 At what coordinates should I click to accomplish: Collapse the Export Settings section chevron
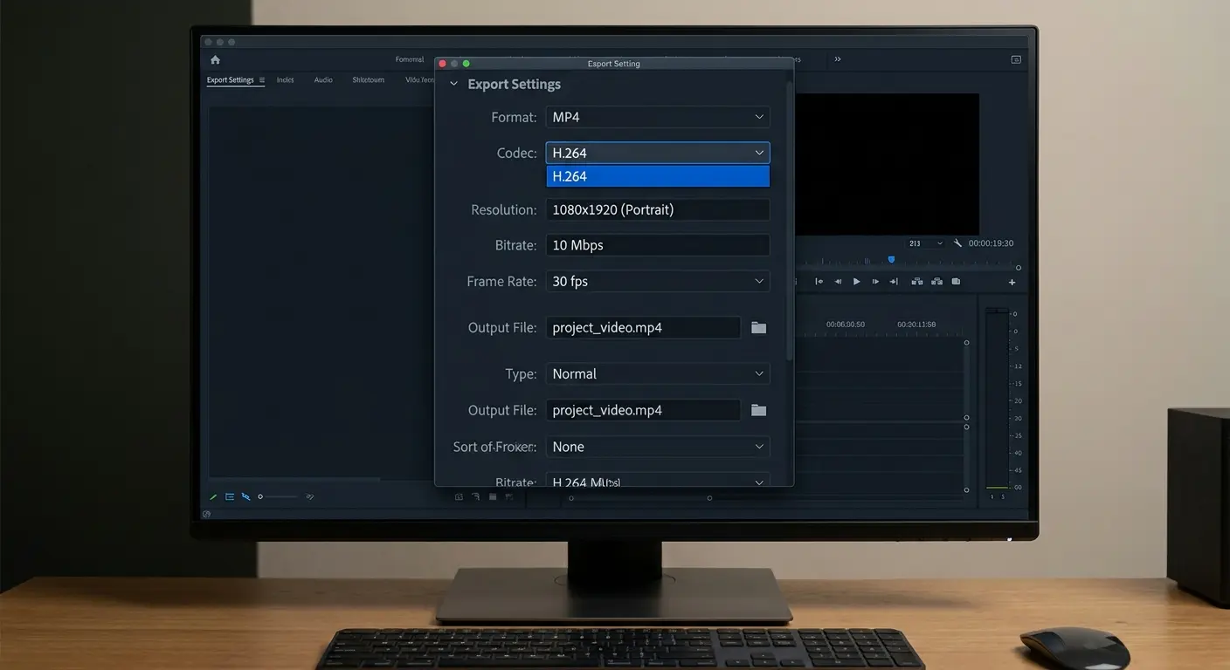pyautogui.click(x=453, y=85)
